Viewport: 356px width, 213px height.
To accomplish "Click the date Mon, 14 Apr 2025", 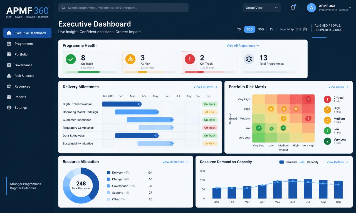I will pos(291,29).
